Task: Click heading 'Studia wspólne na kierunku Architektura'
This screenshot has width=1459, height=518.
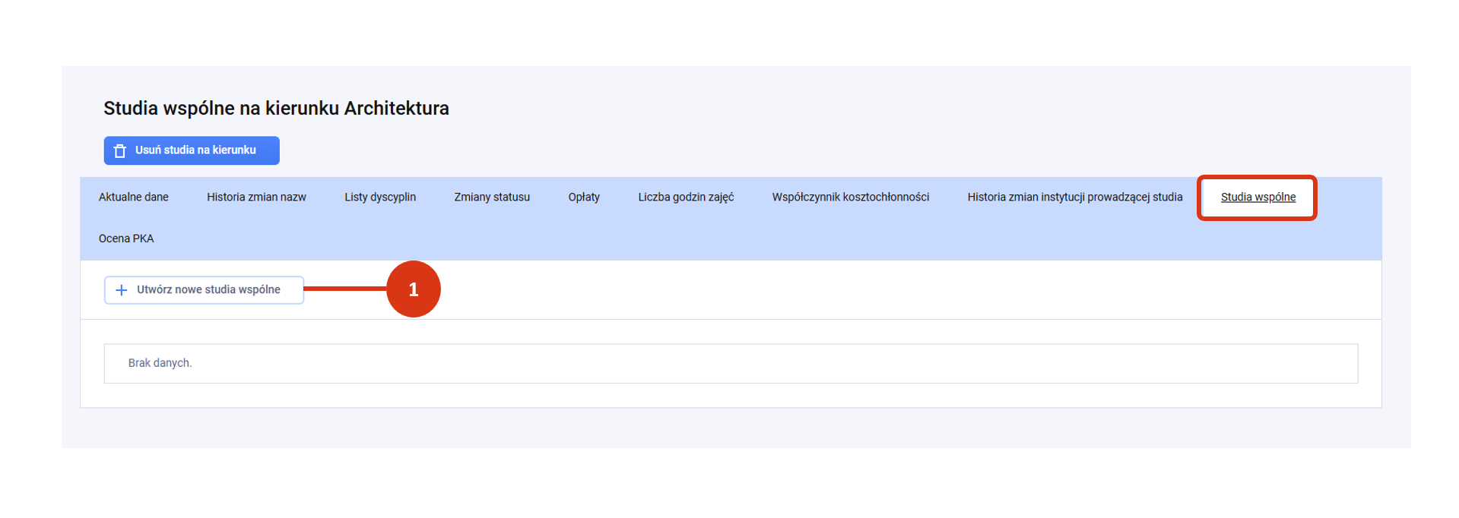Action: pyautogui.click(x=276, y=109)
